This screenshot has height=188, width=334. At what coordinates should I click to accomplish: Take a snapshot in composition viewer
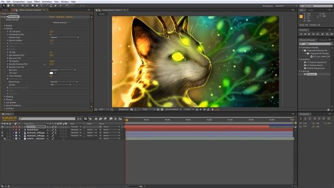click(132, 109)
